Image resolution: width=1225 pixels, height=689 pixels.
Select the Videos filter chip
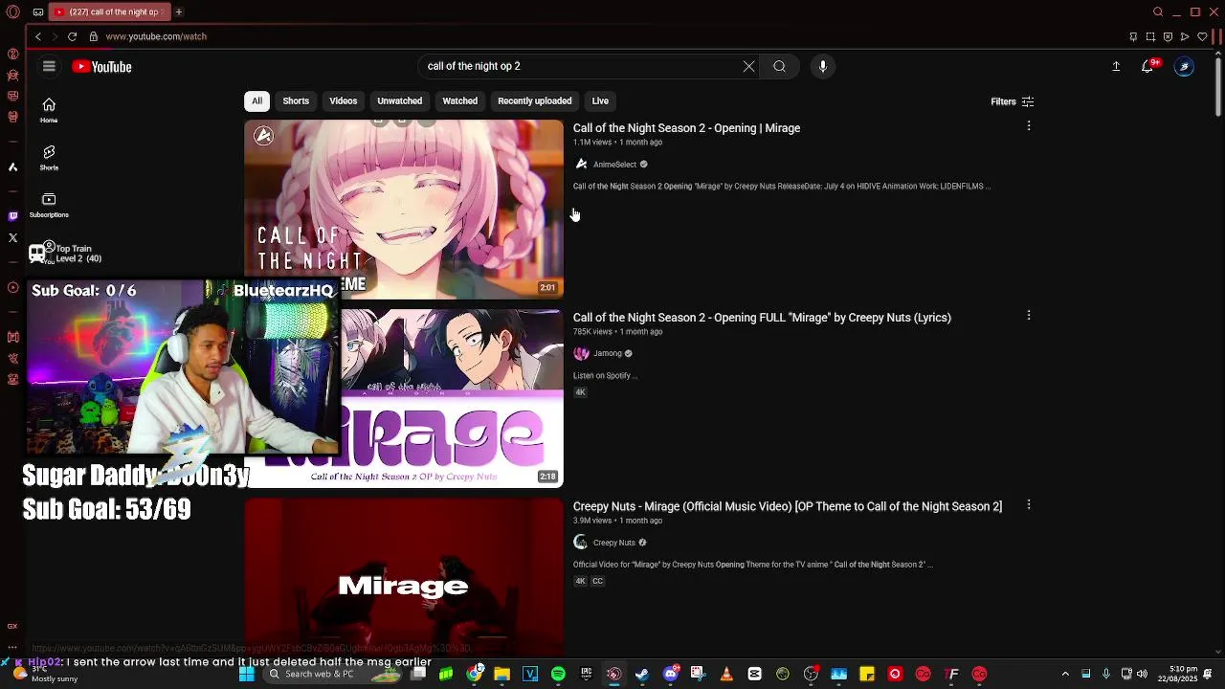coord(344,100)
